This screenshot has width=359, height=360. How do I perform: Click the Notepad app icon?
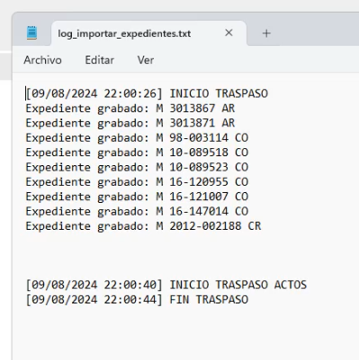click(31, 33)
